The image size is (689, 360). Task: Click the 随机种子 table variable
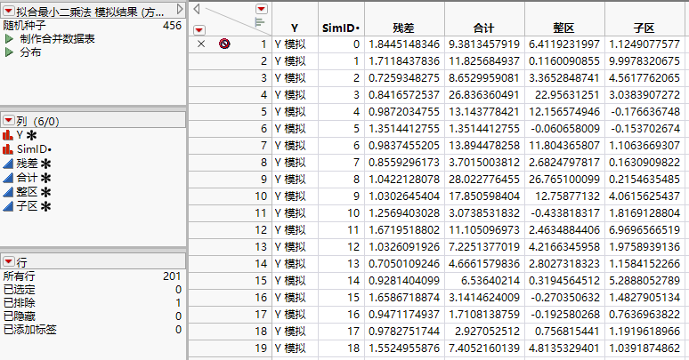(x=93, y=26)
